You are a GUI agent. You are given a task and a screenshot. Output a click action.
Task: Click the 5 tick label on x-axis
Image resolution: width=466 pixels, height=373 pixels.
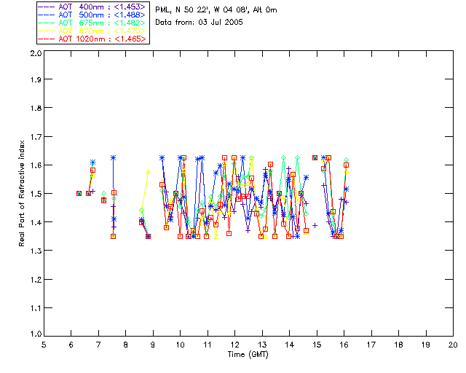click(44, 344)
